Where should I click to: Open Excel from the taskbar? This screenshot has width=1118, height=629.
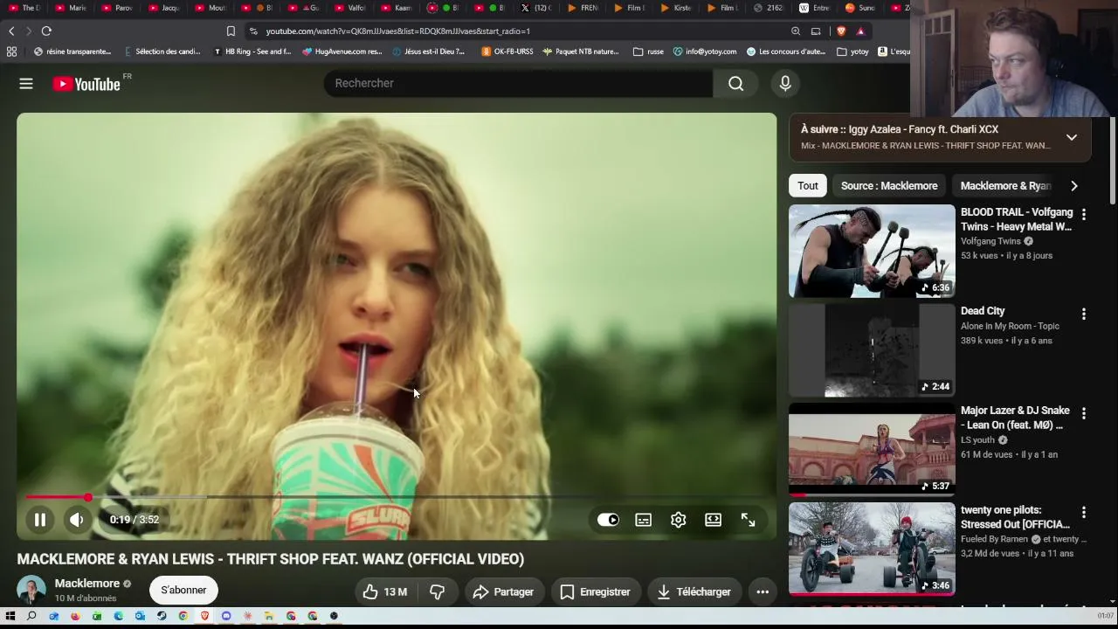[x=97, y=616]
